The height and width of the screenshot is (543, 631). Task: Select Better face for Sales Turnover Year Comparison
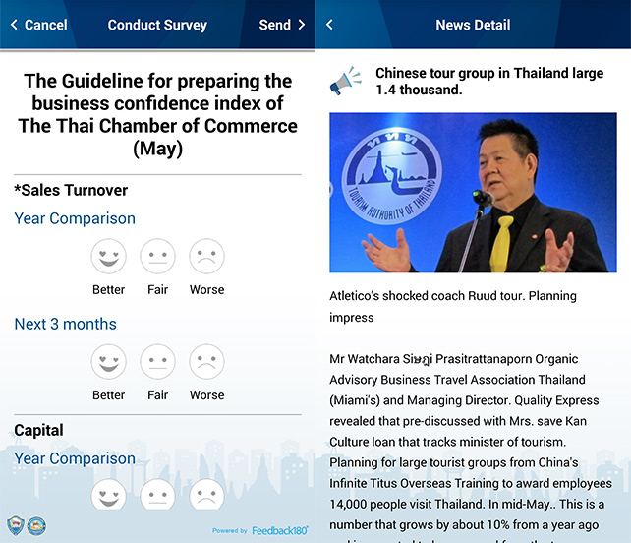pyautogui.click(x=108, y=257)
